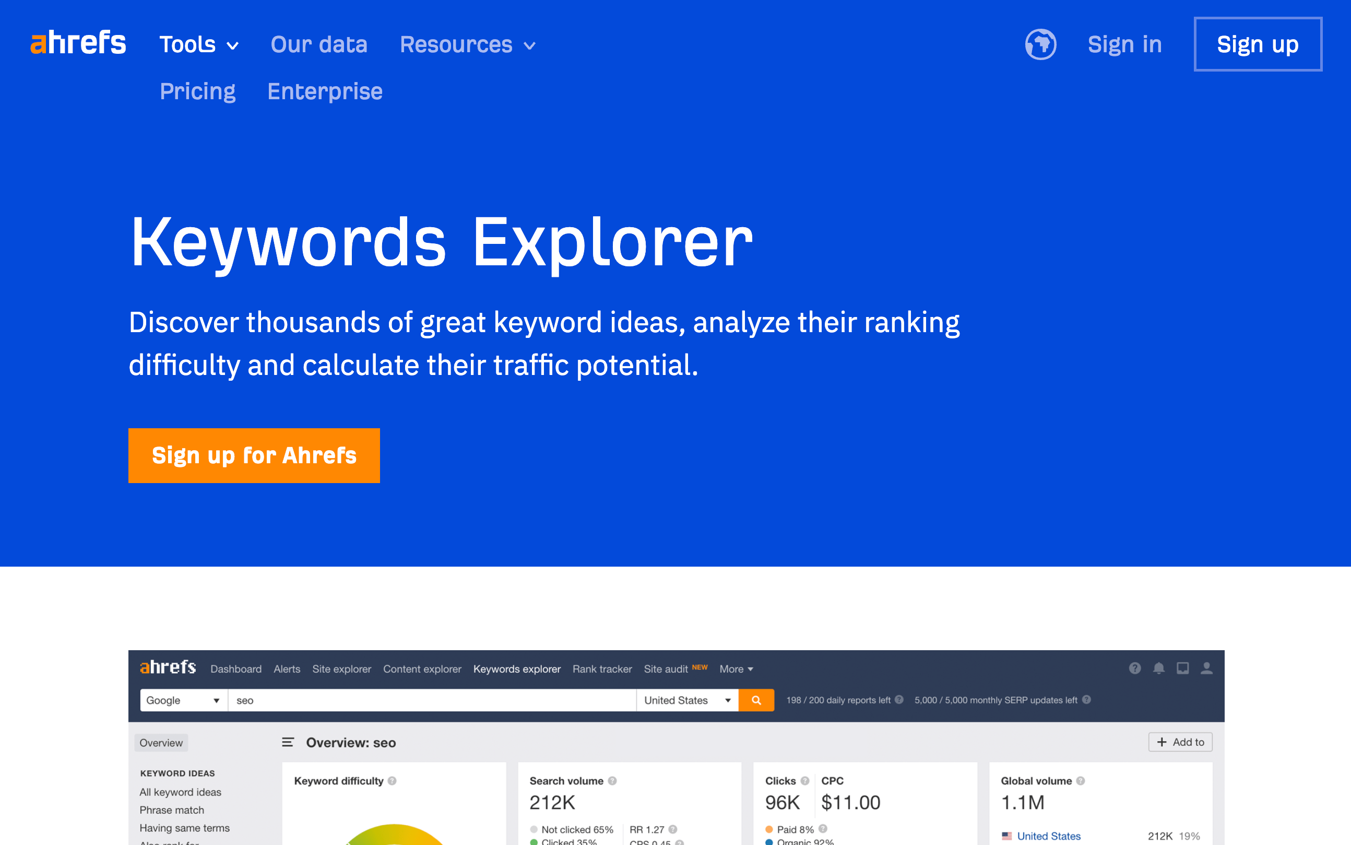1351x845 pixels.
Task: Click the Ahrefs logo inside the app screenshot
Action: click(x=168, y=667)
